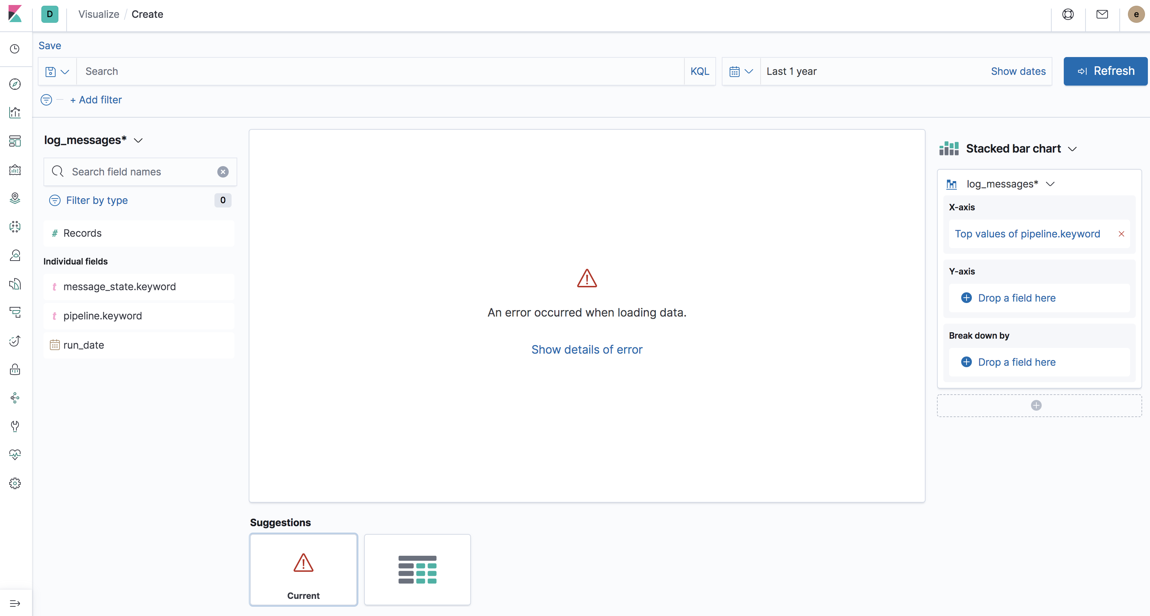Open the Help lifebuoy icon
1150x616 pixels.
[x=1068, y=14]
